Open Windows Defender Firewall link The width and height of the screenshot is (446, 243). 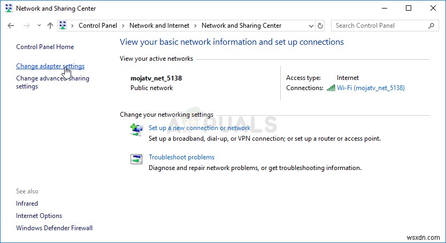[x=54, y=228]
